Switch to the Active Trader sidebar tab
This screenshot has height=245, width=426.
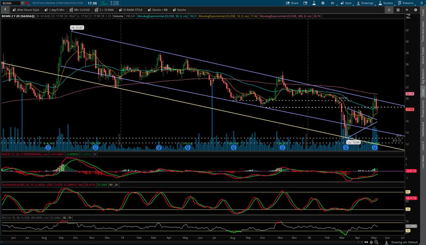click(x=423, y=51)
